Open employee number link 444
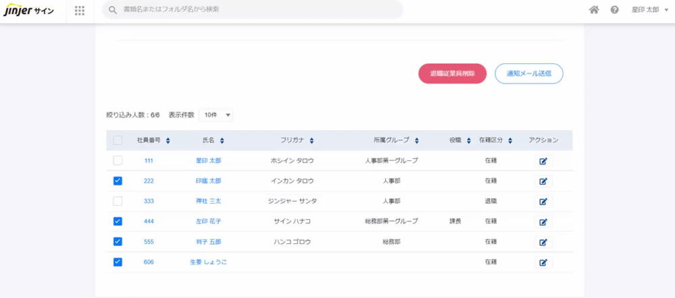Screen dimensions: 675x298 coord(148,221)
